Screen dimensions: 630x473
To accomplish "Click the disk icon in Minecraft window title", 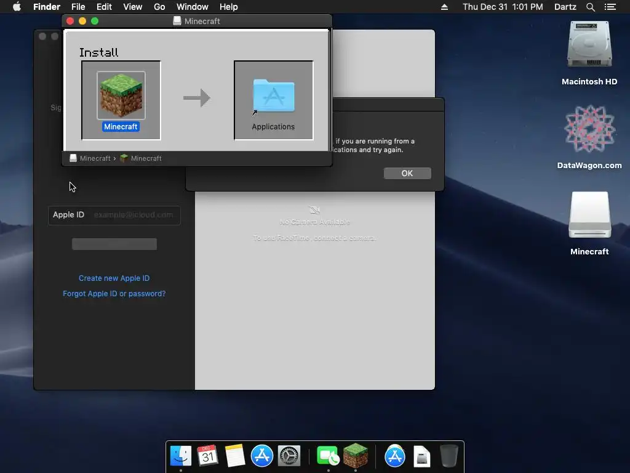I will click(177, 21).
